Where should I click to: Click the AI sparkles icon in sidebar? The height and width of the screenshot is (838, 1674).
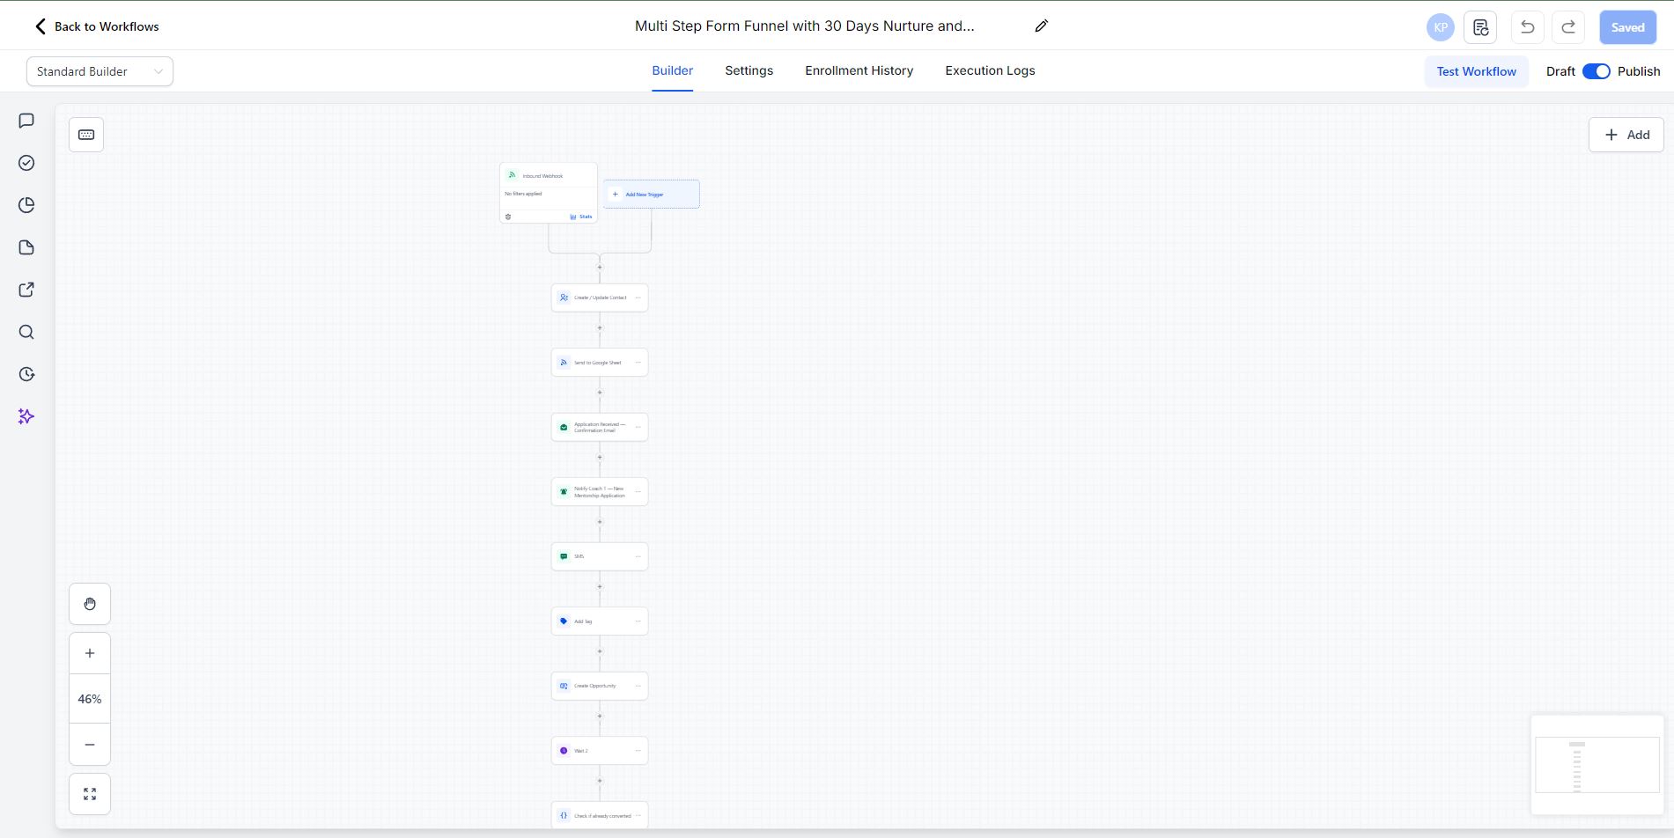(26, 416)
